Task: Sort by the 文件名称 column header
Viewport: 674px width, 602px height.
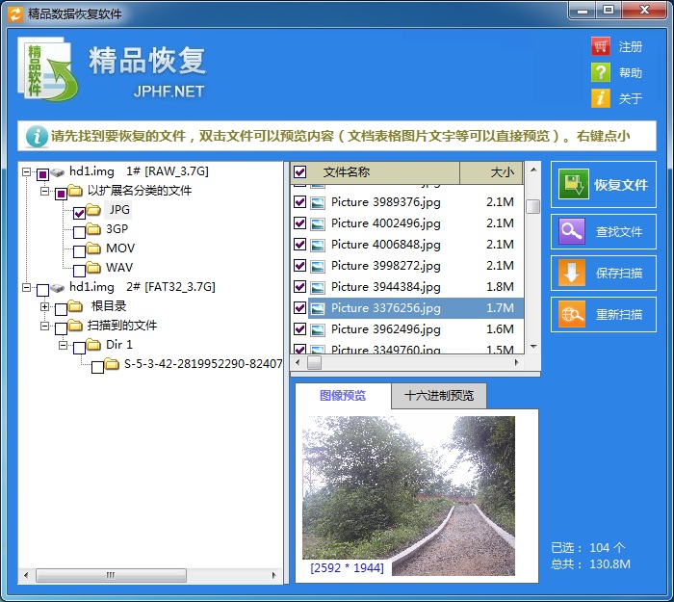Action: pos(375,172)
